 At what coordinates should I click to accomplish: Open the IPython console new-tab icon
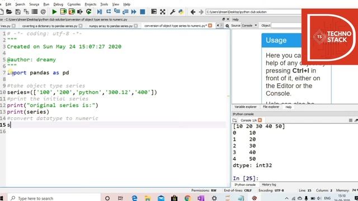click(x=234, y=121)
